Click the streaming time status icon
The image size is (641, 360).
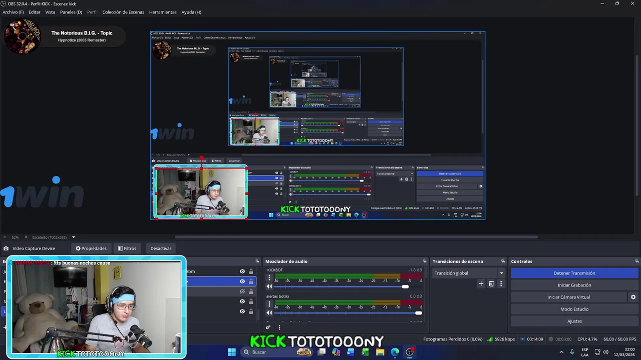(523, 339)
